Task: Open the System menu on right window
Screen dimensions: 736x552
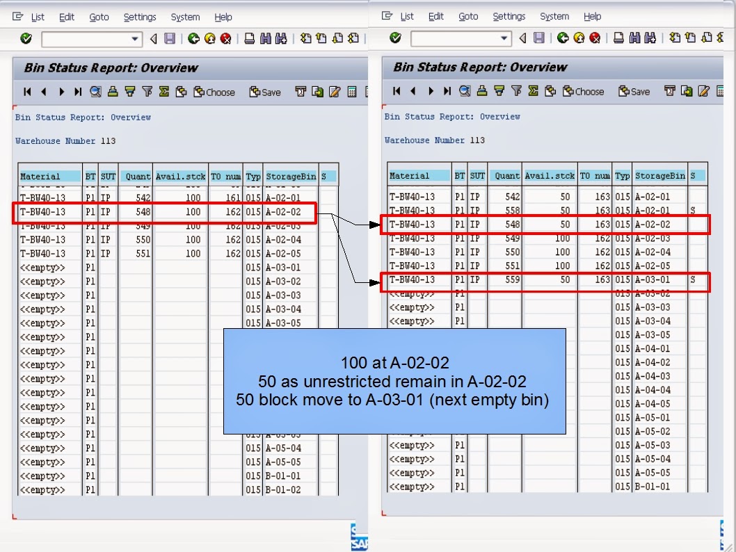Action: coord(554,17)
